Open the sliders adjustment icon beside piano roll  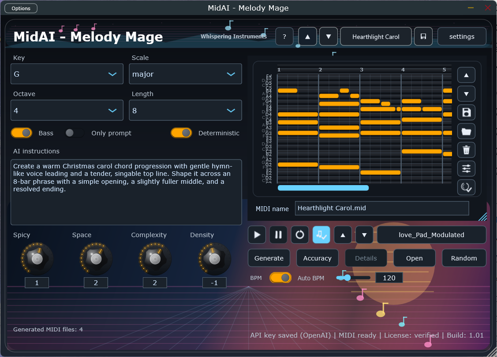click(466, 168)
